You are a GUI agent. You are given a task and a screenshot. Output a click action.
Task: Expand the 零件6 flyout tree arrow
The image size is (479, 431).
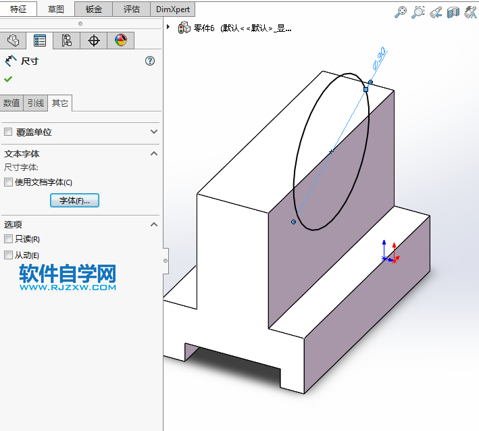click(168, 27)
